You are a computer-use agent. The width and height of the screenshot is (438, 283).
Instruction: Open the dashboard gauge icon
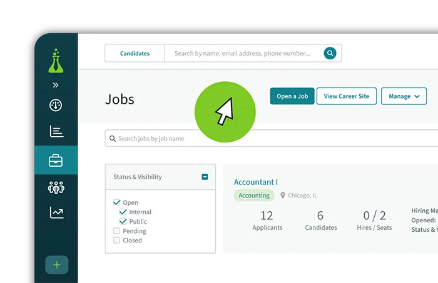pyautogui.click(x=56, y=106)
